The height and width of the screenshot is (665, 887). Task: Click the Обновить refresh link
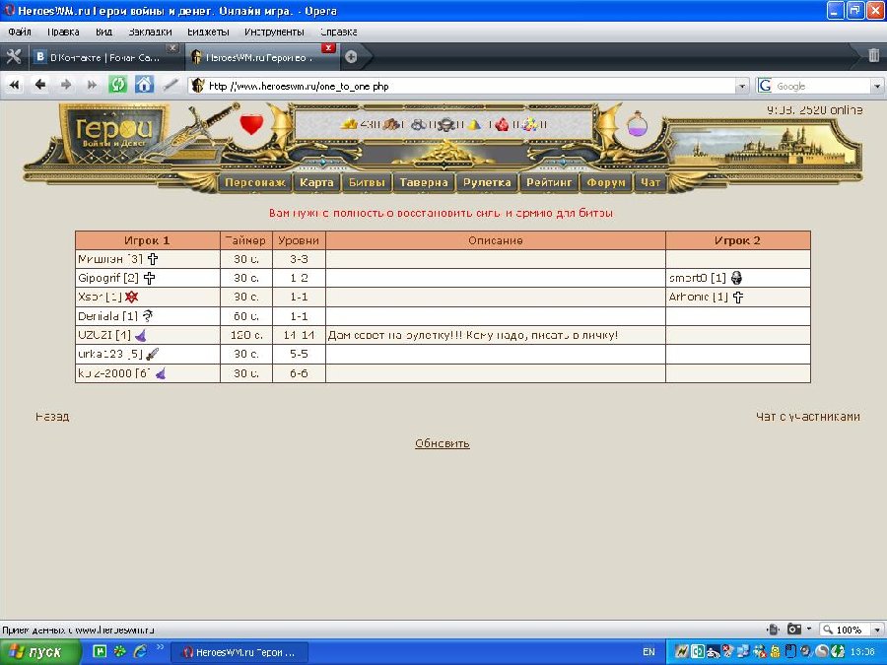point(443,444)
